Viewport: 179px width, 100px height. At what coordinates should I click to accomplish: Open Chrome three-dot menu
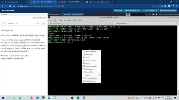(176, 6)
